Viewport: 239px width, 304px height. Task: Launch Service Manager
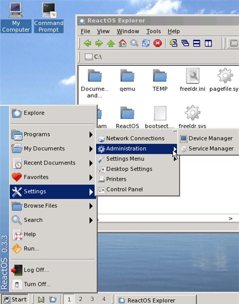tap(209, 149)
